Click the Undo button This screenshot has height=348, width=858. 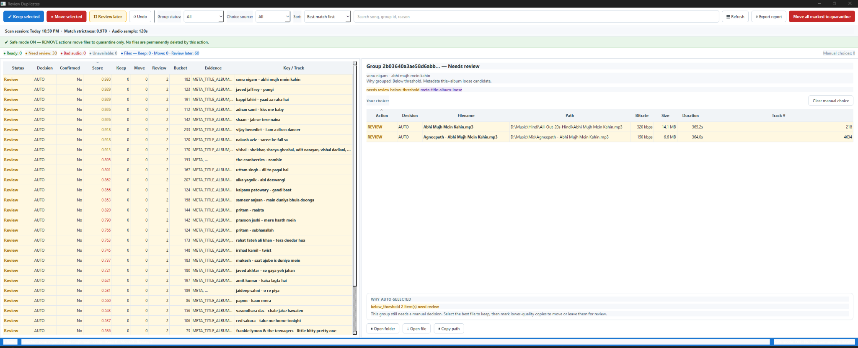click(x=140, y=17)
